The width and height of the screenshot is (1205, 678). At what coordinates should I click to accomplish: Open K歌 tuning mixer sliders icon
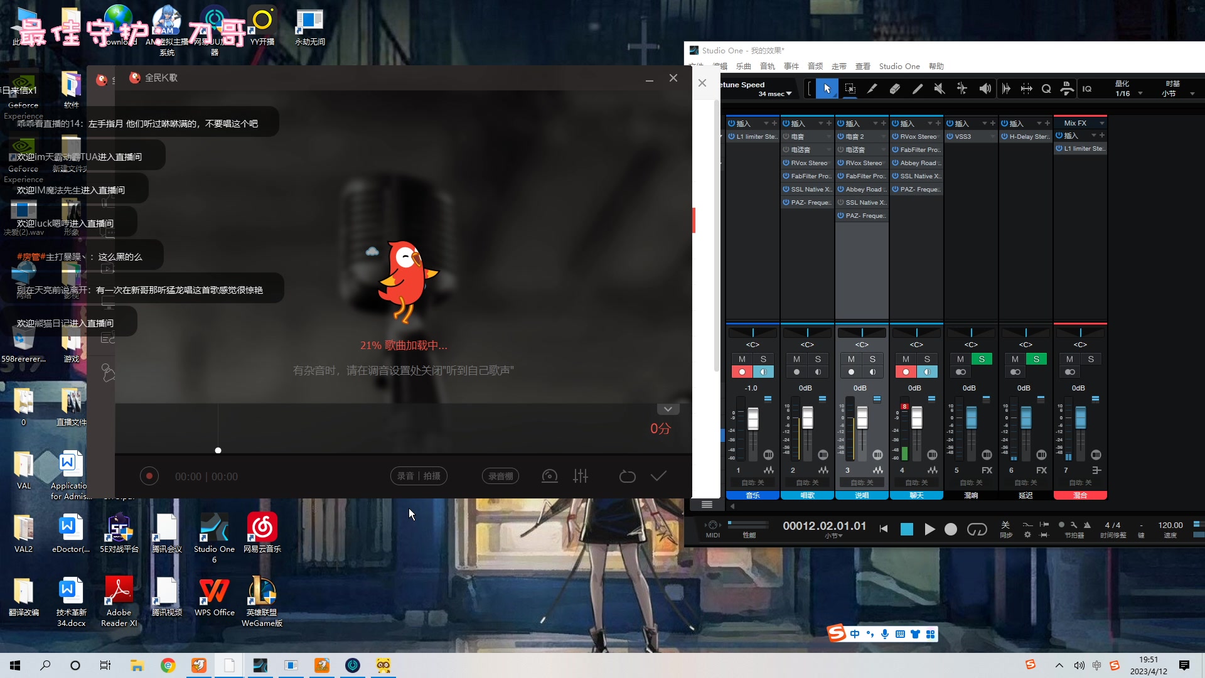point(581,476)
